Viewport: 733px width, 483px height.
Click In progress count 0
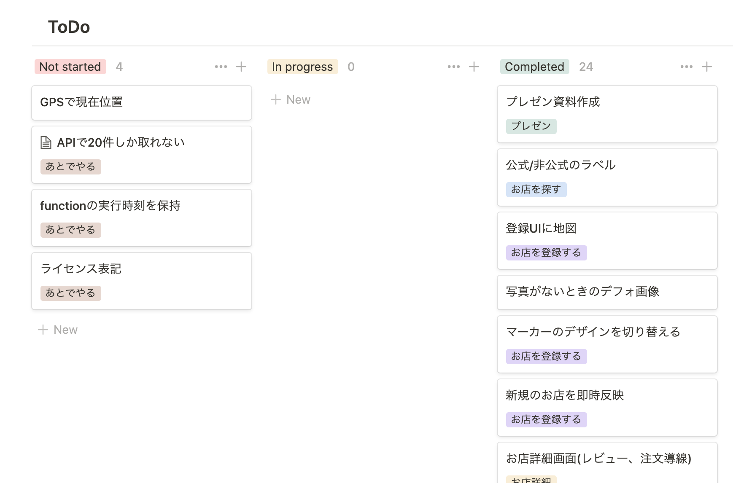351,67
